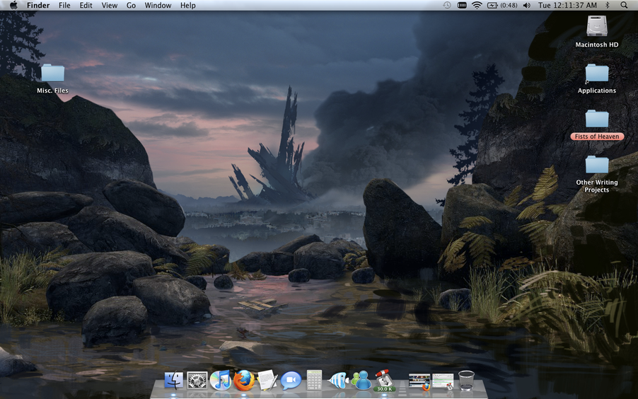Click the iChat video bubble dock icon
This screenshot has height=399, width=638.
point(291,381)
